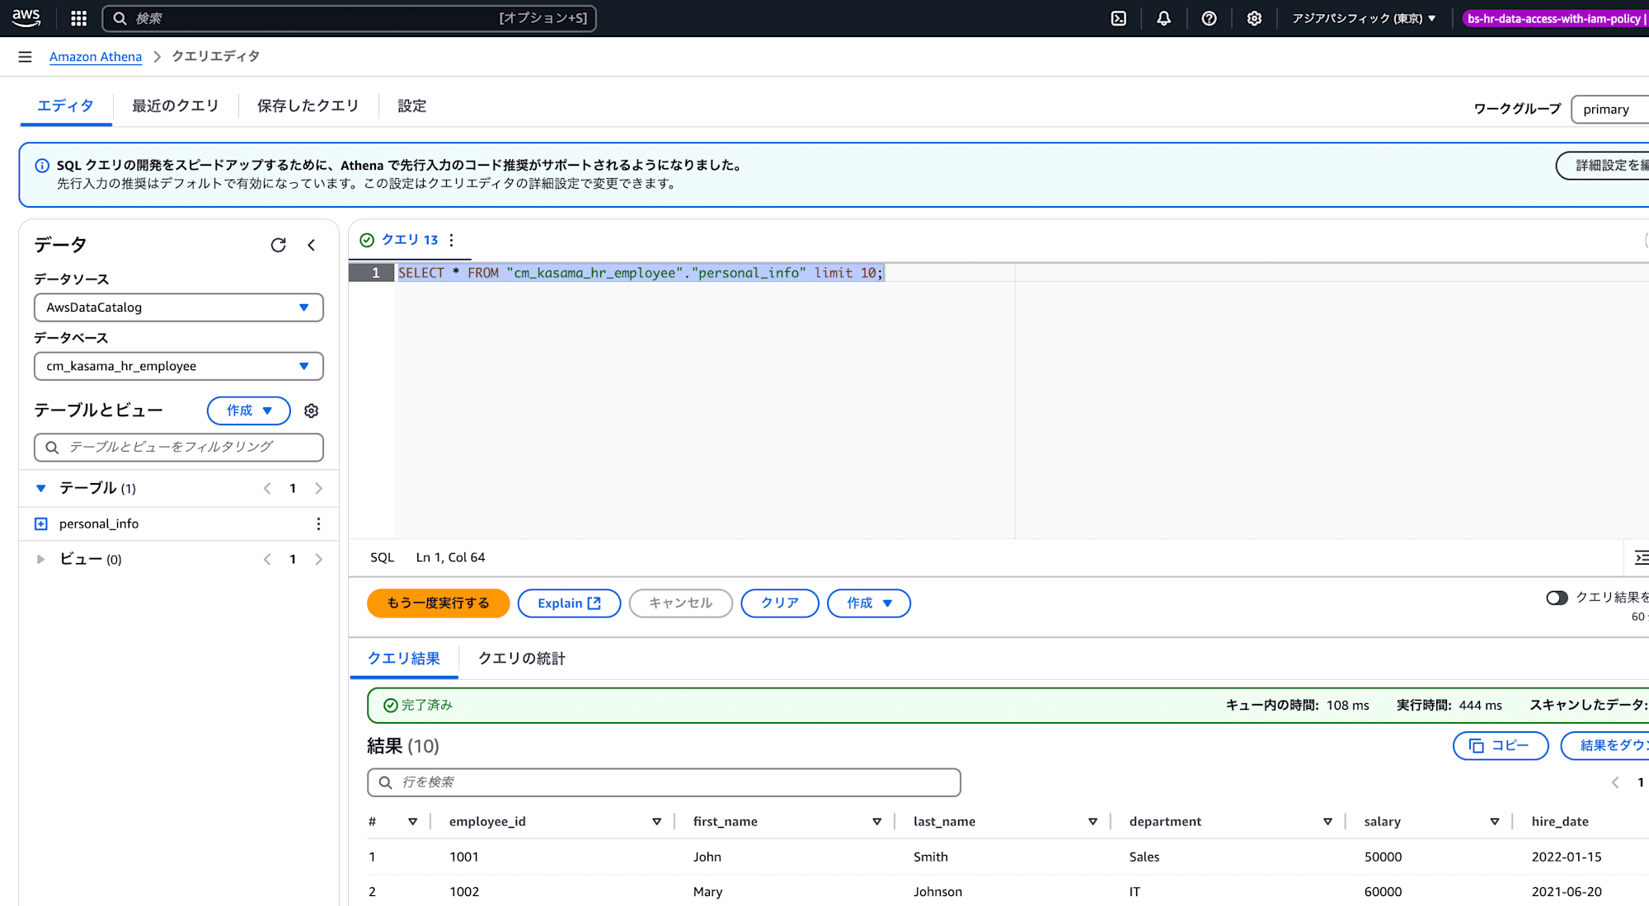Open the help question-mark menu

tap(1209, 18)
